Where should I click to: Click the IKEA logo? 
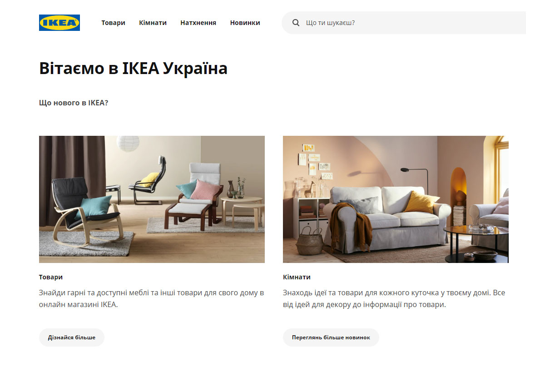59,23
